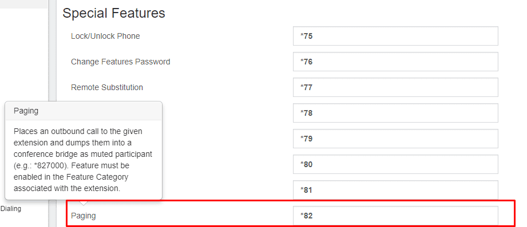Click the tooltip arrow pointer above Paging
Image resolution: width=527 pixels, height=227 pixels.
[84, 202]
